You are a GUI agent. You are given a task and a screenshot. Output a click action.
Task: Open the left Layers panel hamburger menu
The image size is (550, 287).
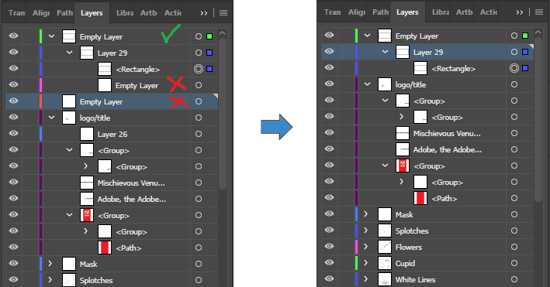pyautogui.click(x=223, y=13)
